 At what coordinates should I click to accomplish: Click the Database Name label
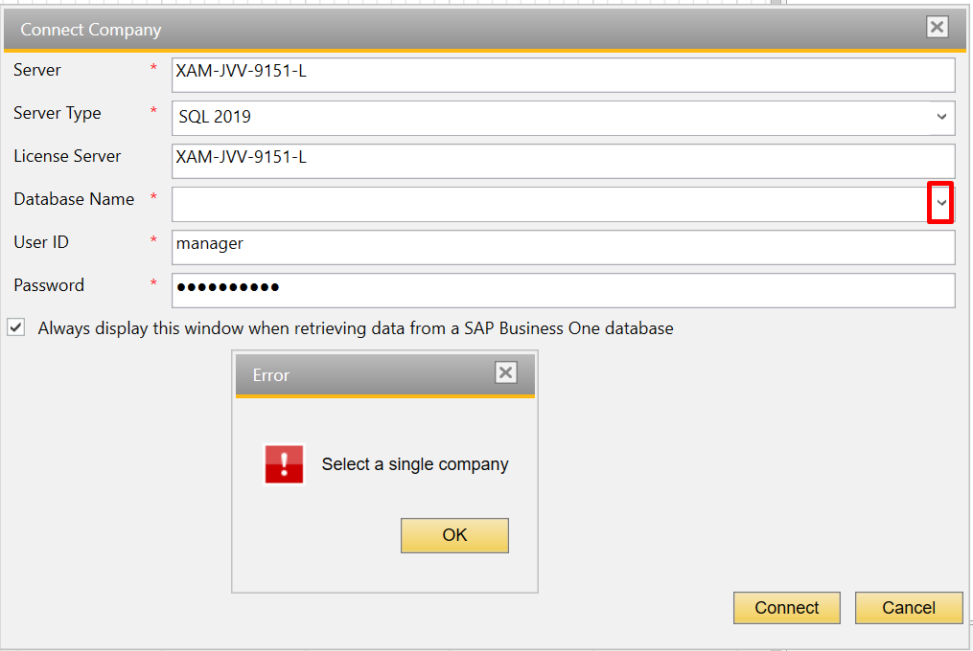(x=74, y=199)
